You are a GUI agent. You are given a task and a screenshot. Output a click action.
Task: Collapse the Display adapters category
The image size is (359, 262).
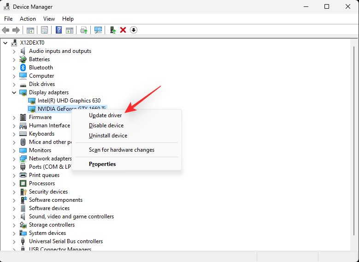(14, 92)
